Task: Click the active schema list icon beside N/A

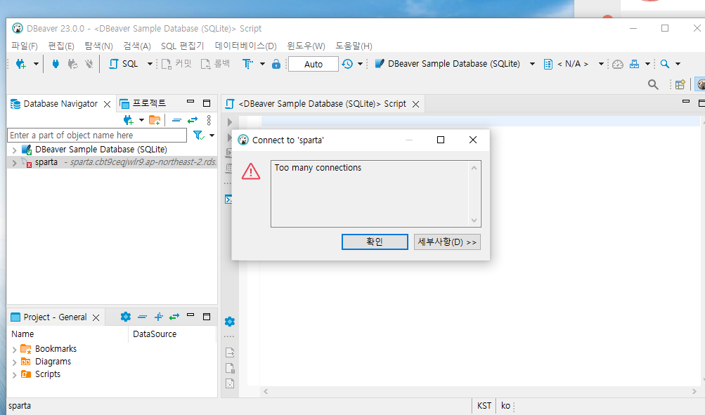Action: (x=548, y=64)
